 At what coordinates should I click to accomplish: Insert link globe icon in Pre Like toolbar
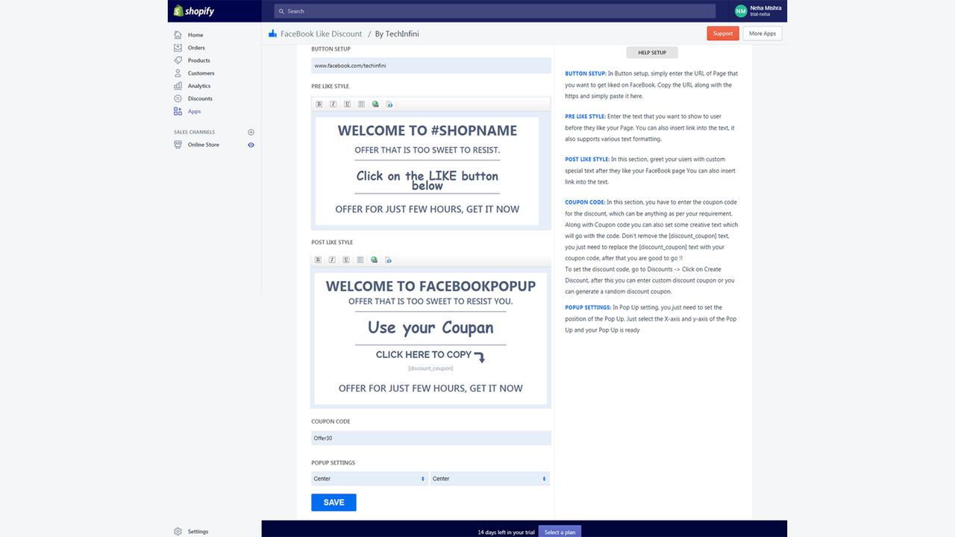pyautogui.click(x=375, y=104)
